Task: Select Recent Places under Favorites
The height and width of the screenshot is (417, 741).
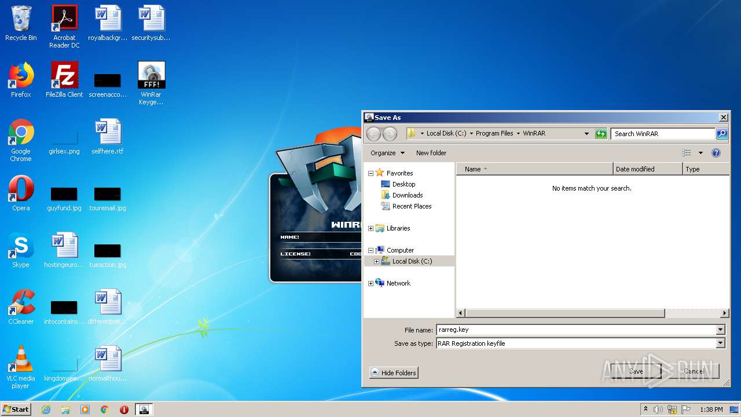Action: [x=406, y=206]
